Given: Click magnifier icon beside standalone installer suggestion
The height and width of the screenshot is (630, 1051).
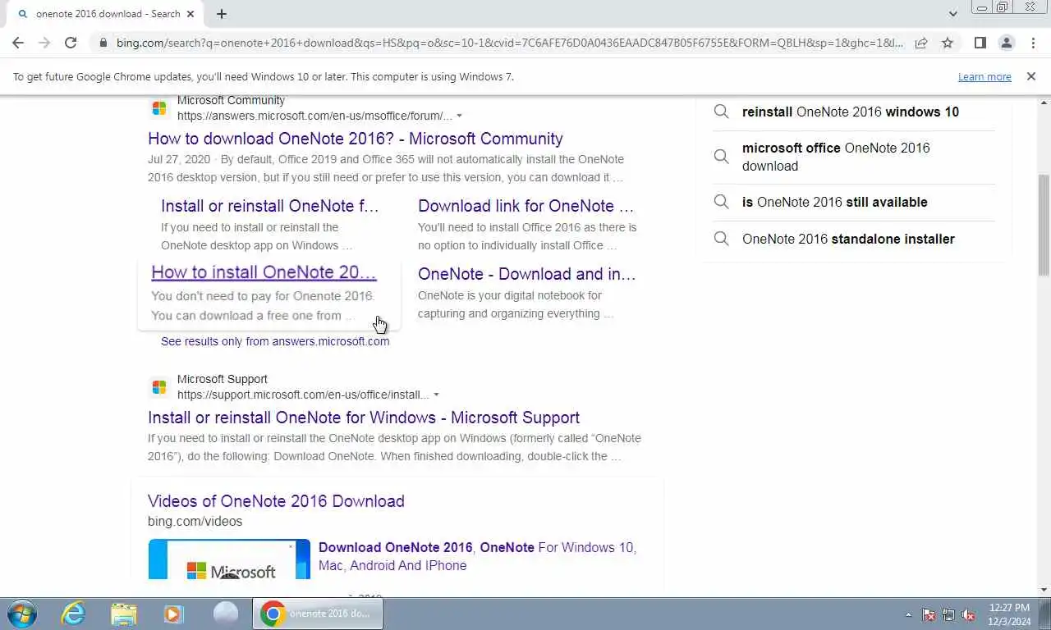Looking at the screenshot, I should [x=721, y=239].
